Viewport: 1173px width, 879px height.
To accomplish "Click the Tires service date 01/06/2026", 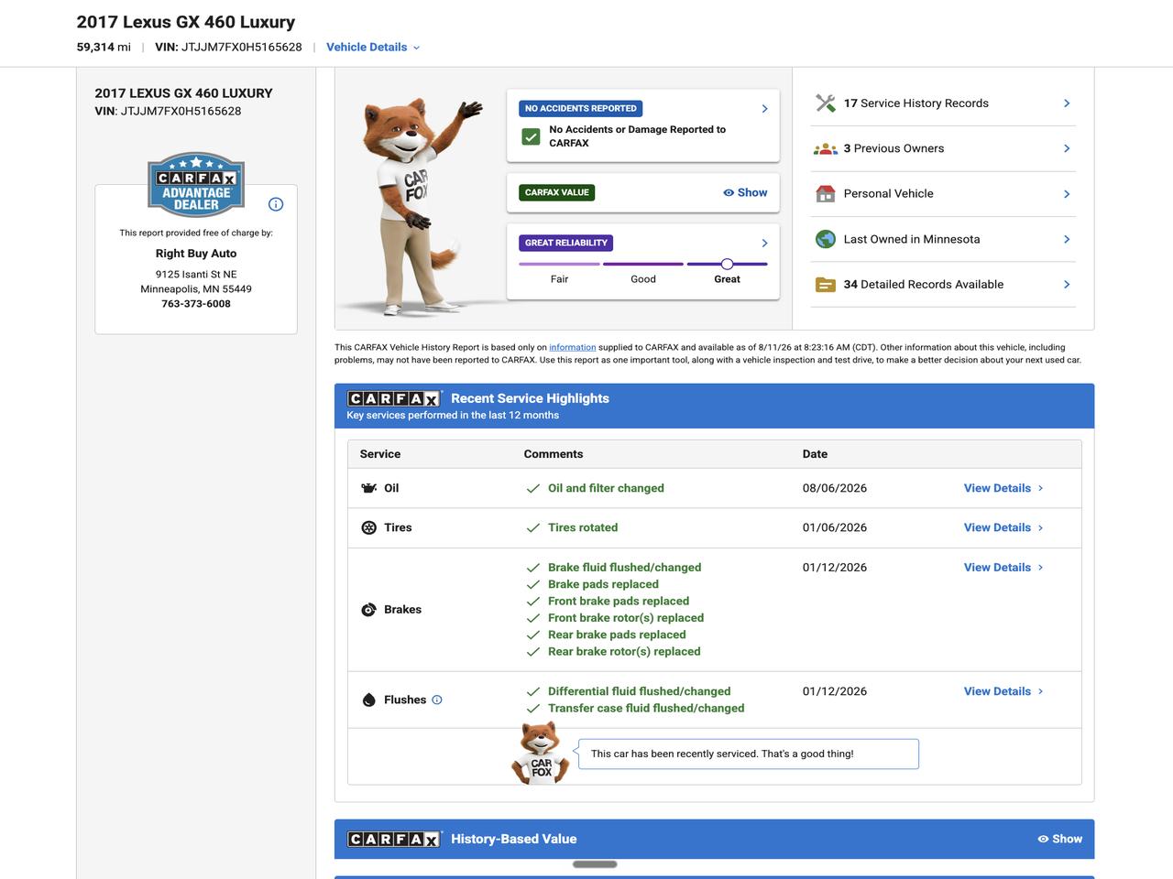I will 835,527.
